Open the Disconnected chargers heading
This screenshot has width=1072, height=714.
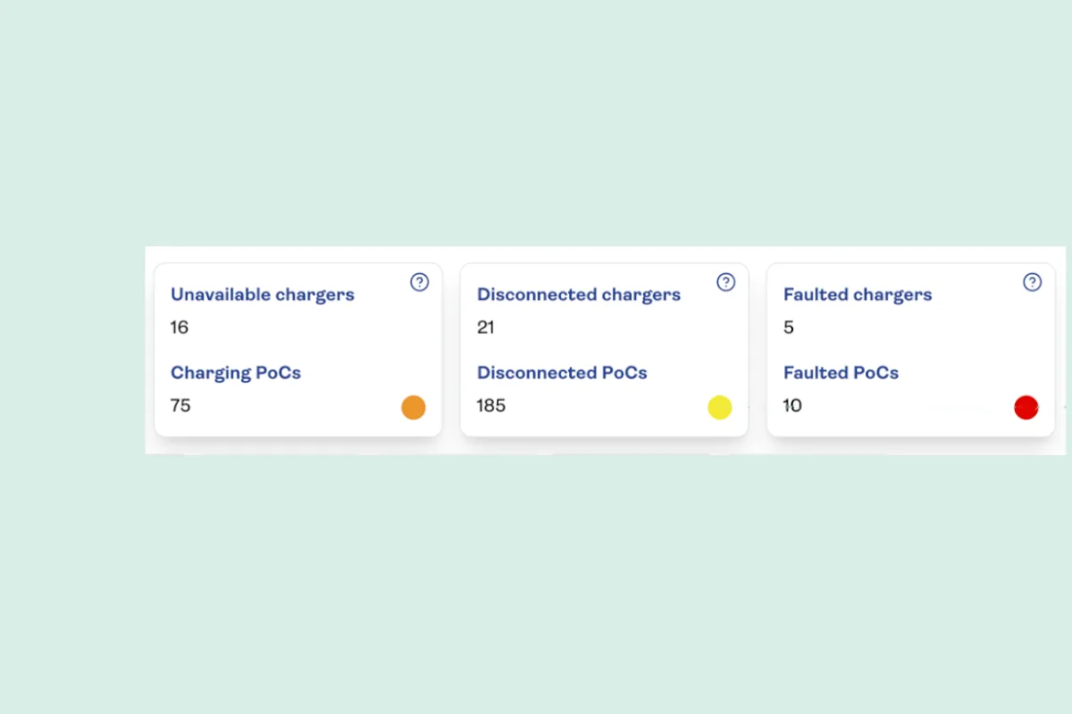click(x=579, y=295)
